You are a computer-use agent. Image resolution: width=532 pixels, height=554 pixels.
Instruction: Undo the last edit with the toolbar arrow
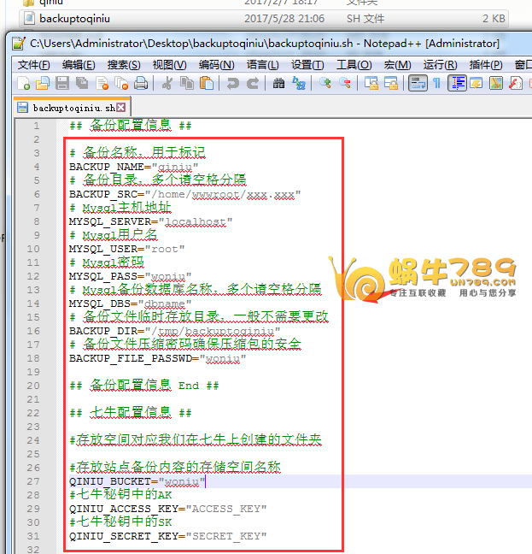232,83
